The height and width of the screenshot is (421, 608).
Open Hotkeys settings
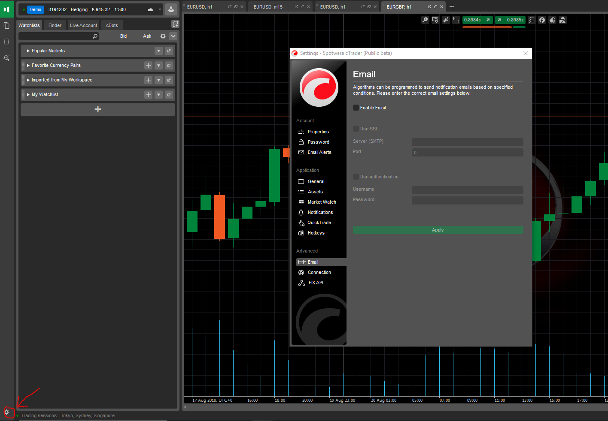coord(316,233)
